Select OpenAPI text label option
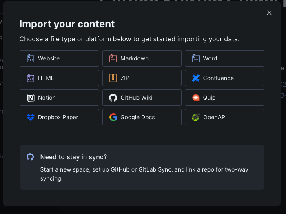The height and width of the screenshot is (214, 286). (215, 117)
